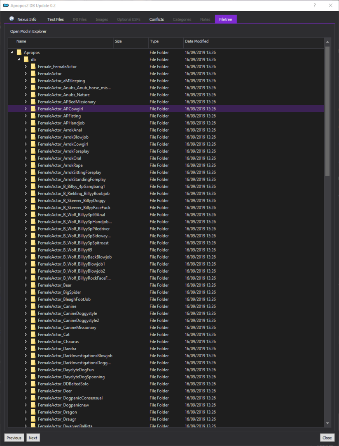Open the Text Files tab
The image size is (339, 446).
[56, 19]
